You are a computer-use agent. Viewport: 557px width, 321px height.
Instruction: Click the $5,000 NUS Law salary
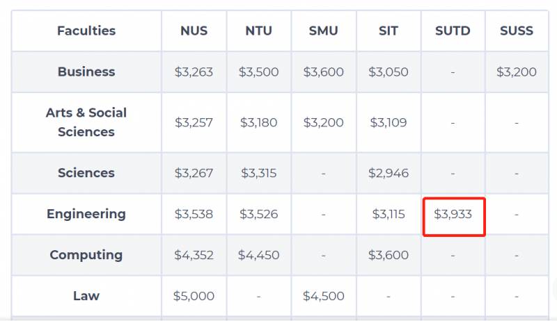tap(194, 296)
